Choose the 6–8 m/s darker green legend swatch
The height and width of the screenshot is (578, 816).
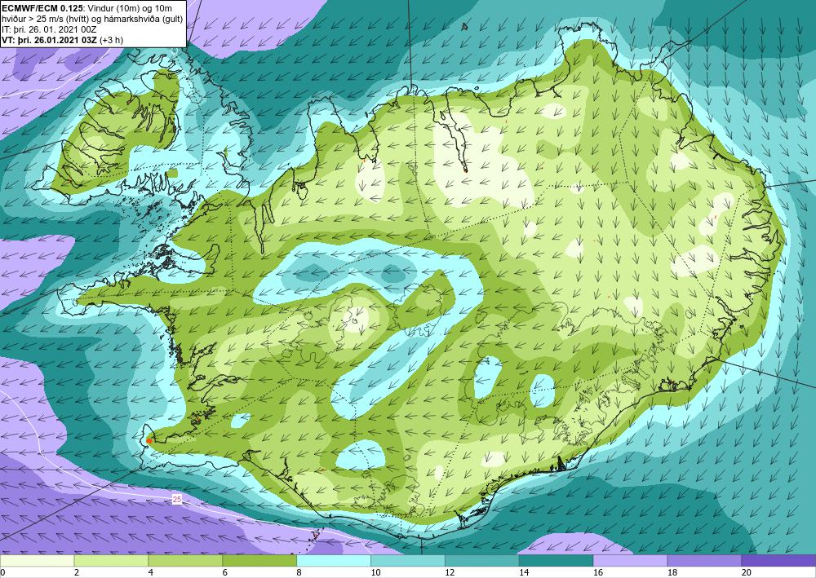259,561
